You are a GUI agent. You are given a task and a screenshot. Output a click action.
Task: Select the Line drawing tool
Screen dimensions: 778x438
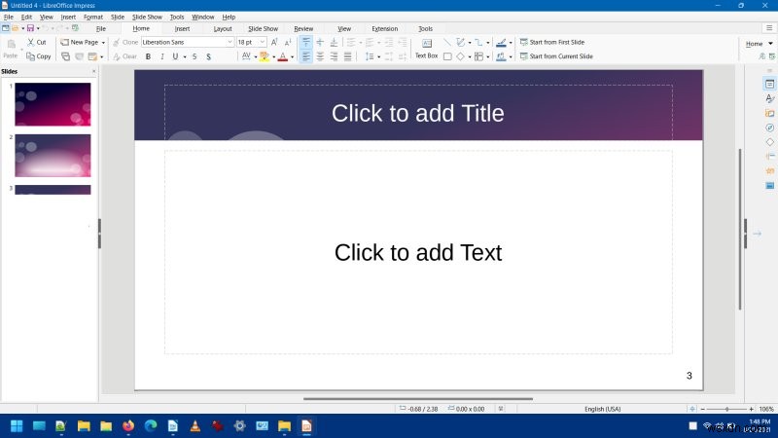tap(447, 42)
